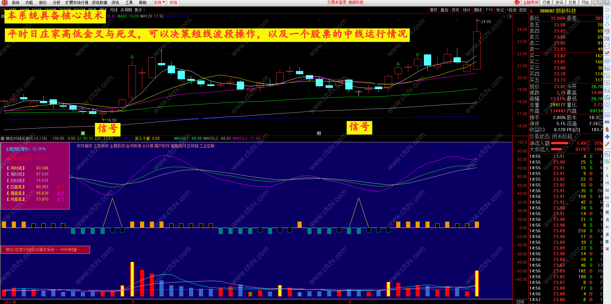This screenshot has height=304, width=611.
Task: Click the 金融商城 button
Action: pos(530,3)
